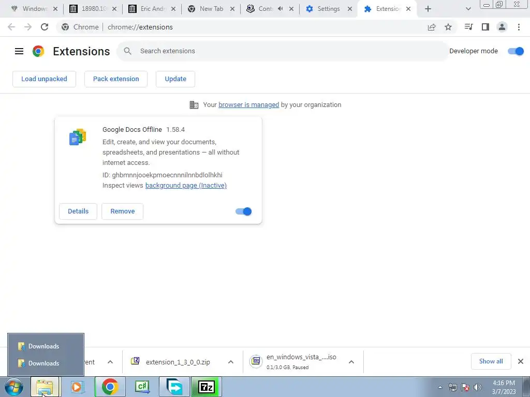
Task: Click the extension_1_3_0_0.zip file icon
Action: click(x=135, y=361)
